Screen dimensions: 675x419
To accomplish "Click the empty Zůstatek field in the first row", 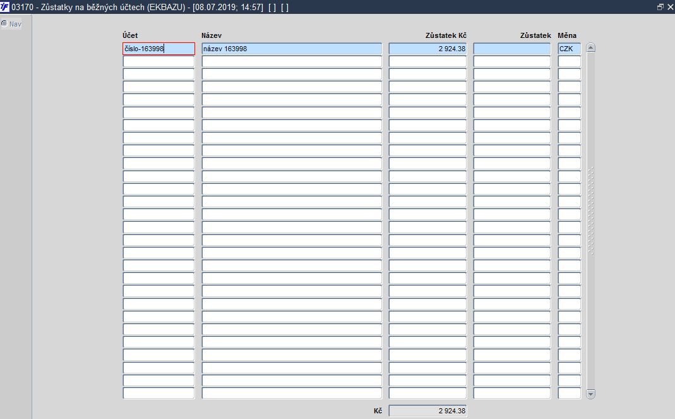I will coord(512,49).
